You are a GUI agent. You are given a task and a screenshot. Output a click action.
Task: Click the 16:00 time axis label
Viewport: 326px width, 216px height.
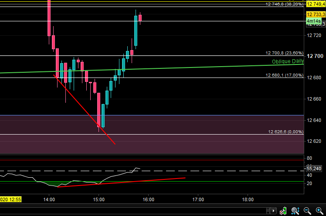point(149,199)
